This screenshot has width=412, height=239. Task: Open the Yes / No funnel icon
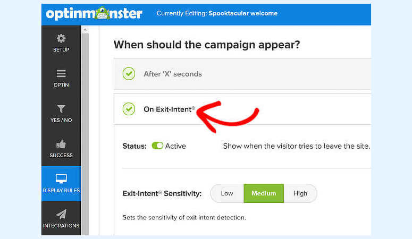[61, 109]
